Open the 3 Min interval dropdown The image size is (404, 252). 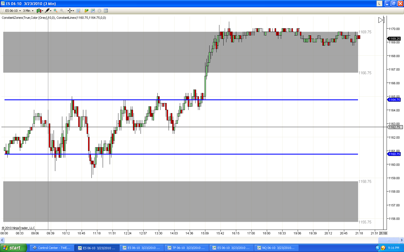[28, 11]
